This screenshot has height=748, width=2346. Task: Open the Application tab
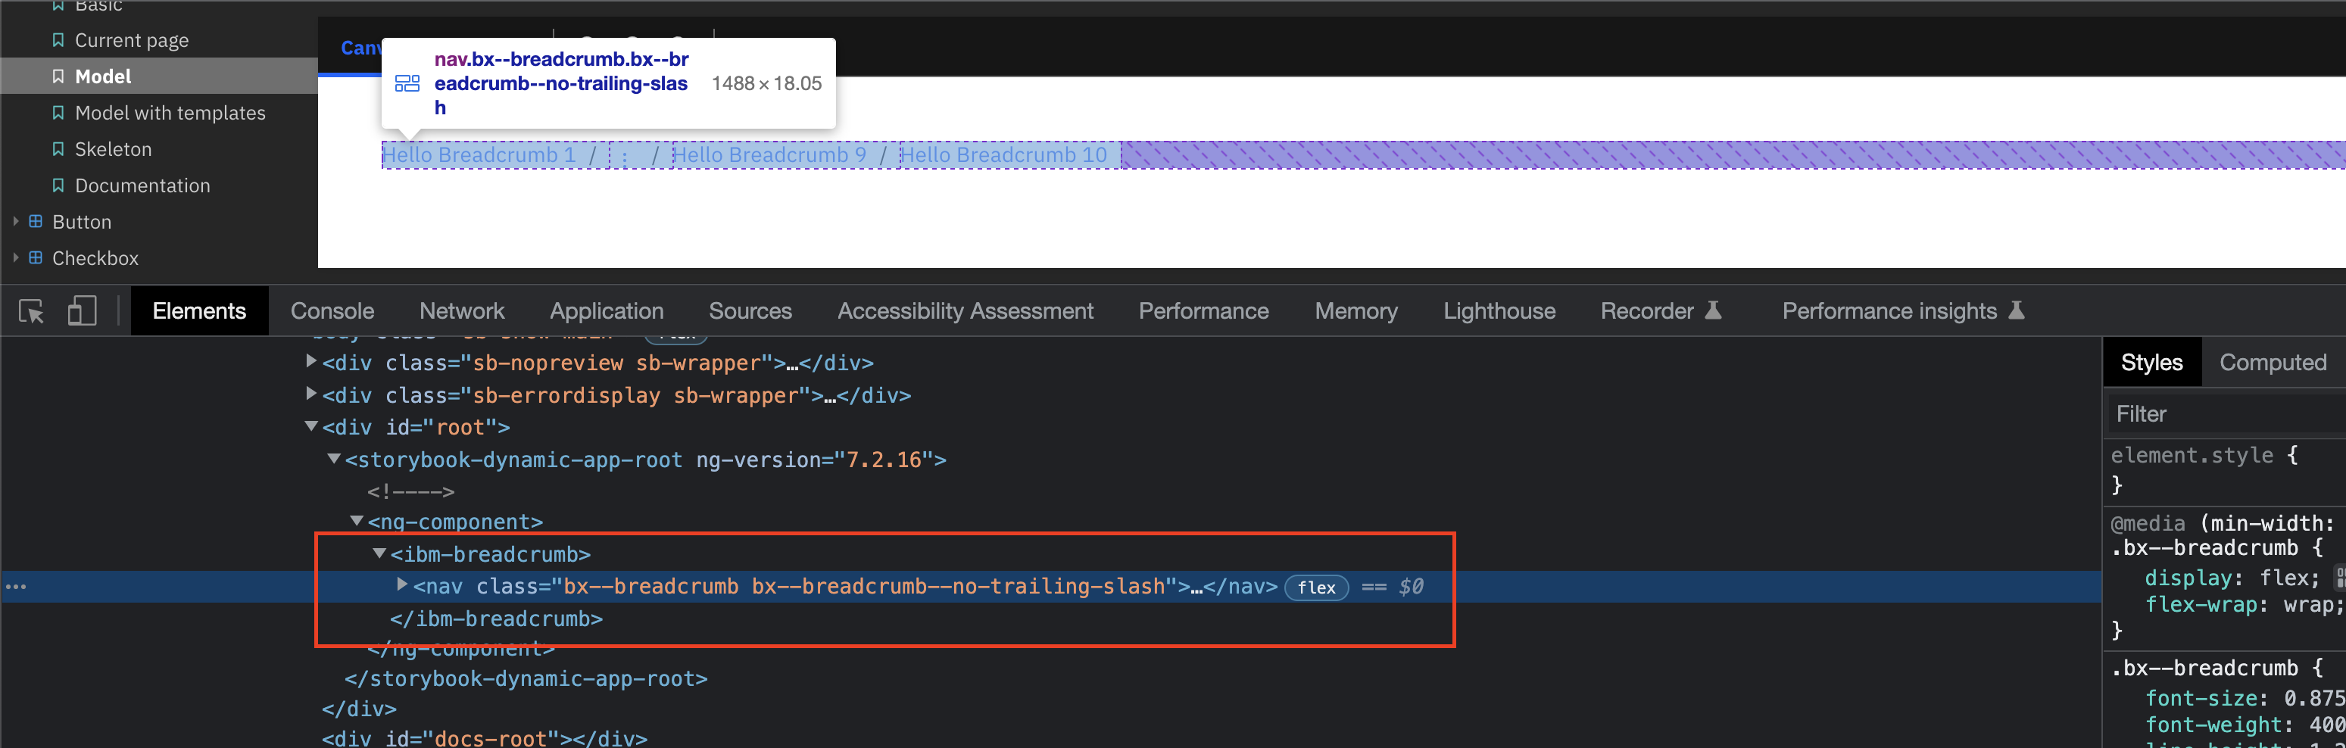[607, 311]
